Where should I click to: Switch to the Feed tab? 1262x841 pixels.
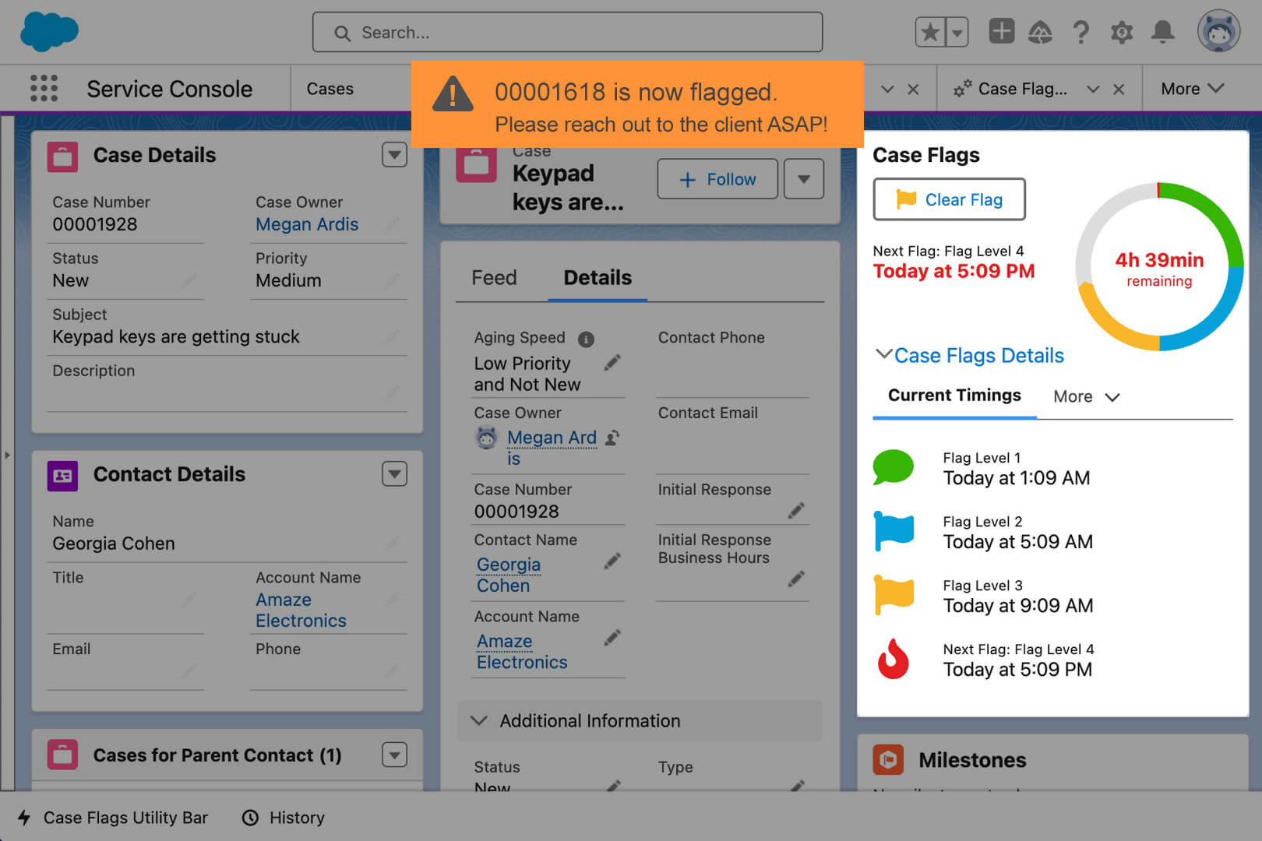point(493,277)
